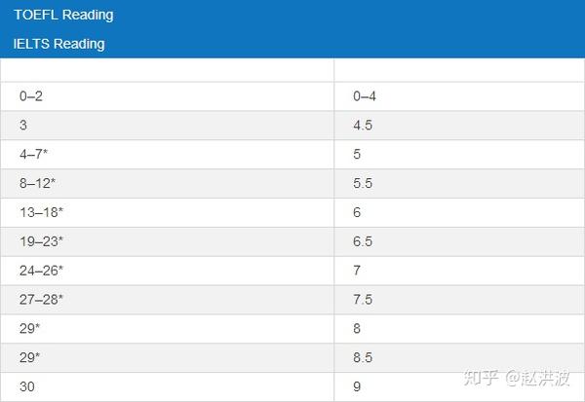Click the IELTS band 5.5 cell
Viewport: 585px width, 402px height.
pyautogui.click(x=459, y=183)
